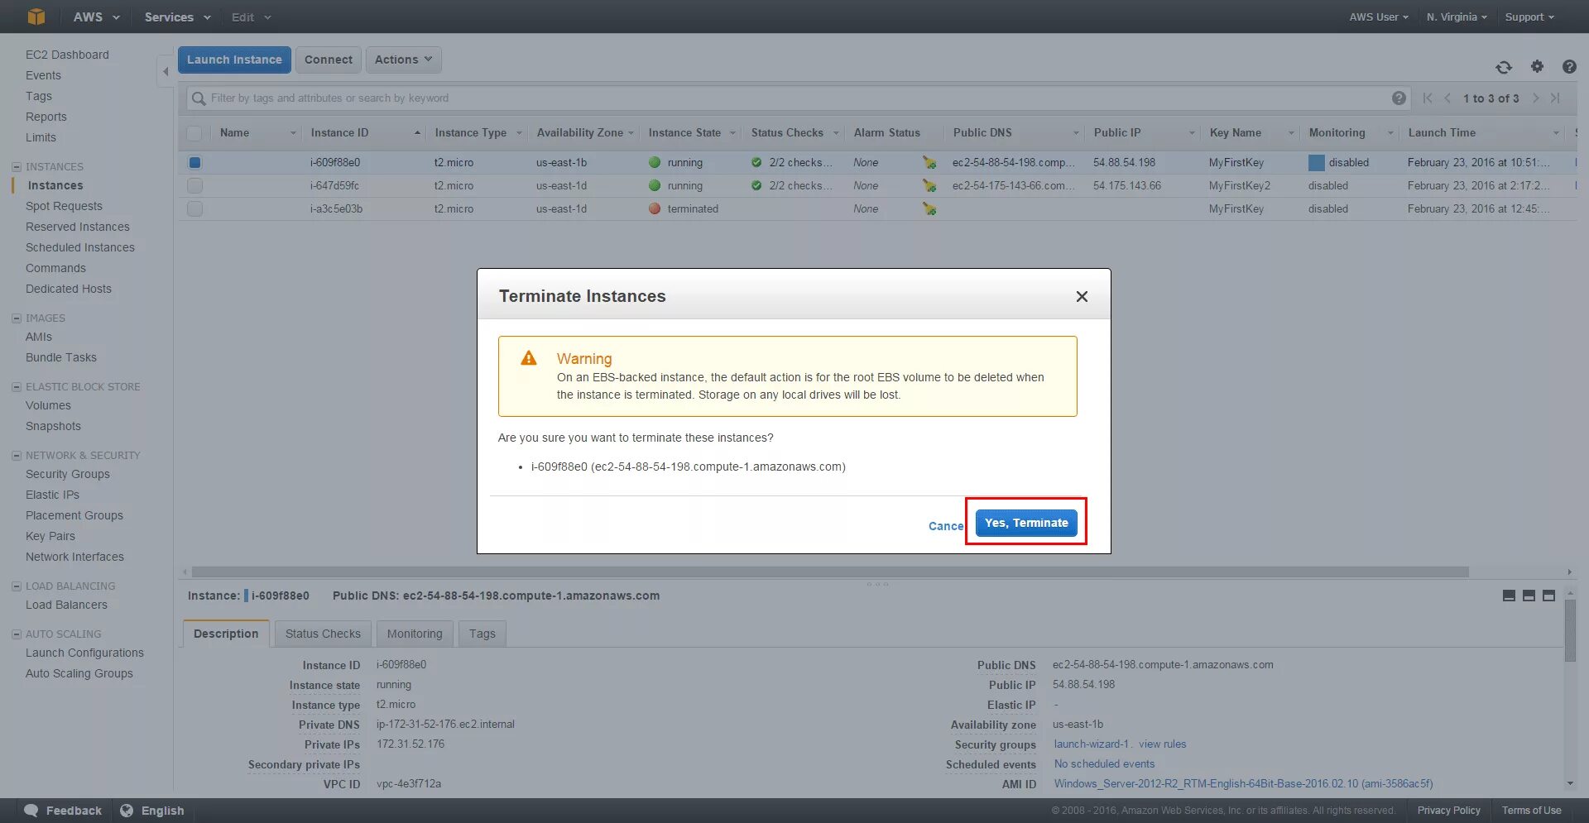Click alarm icon for instance i-609f88e0
The width and height of the screenshot is (1589, 823).
[x=929, y=163]
